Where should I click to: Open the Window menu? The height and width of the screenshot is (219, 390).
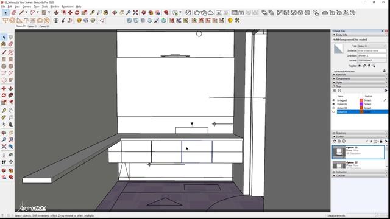(x=55, y=7)
